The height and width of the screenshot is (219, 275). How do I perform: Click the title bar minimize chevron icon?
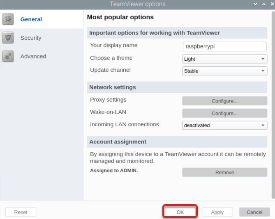coord(255,4)
